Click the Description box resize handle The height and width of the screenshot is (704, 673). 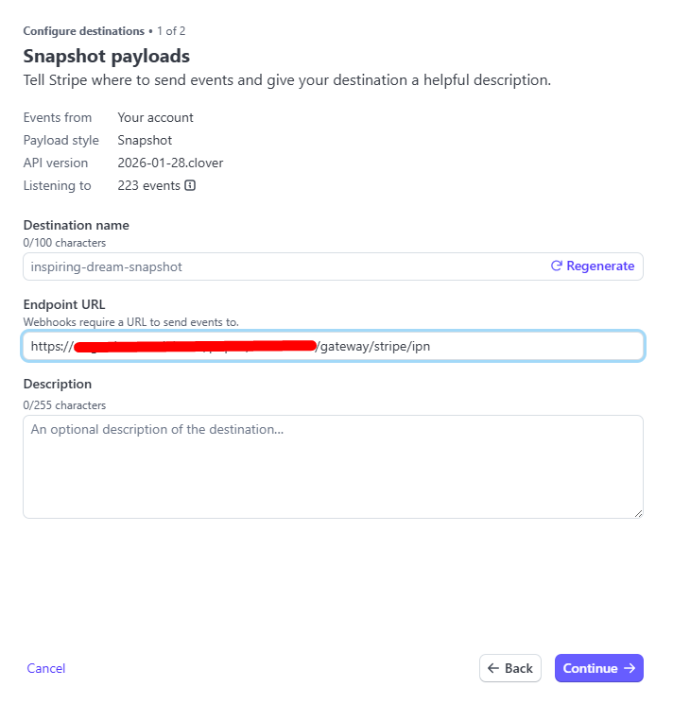638,513
